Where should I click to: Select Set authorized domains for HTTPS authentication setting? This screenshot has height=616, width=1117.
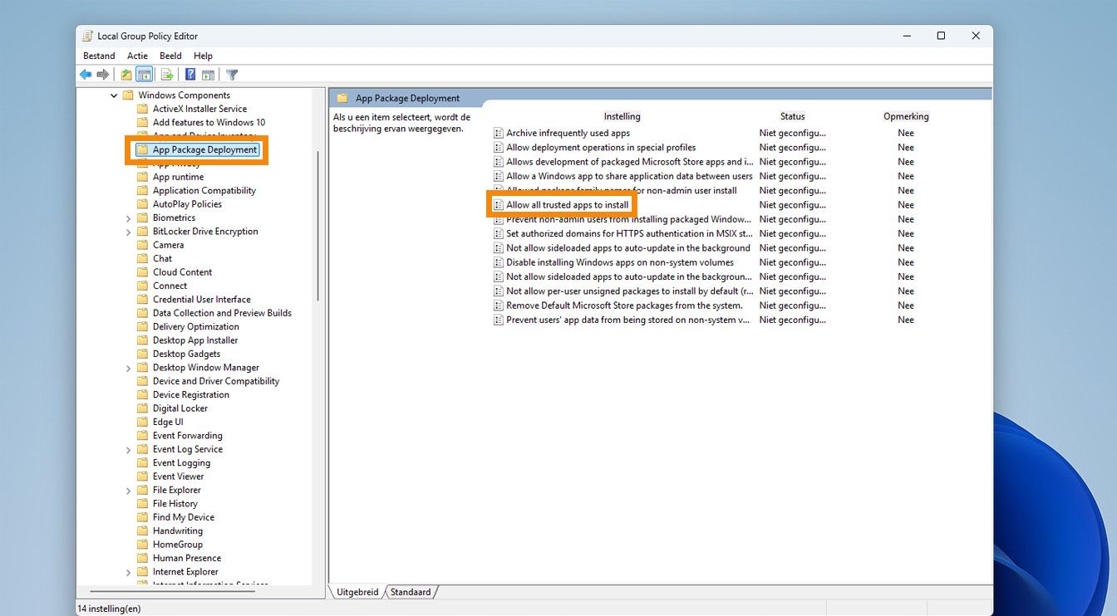pos(629,233)
